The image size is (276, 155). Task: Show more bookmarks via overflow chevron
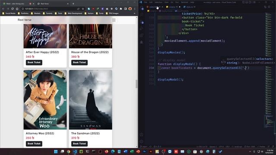coord(135,13)
